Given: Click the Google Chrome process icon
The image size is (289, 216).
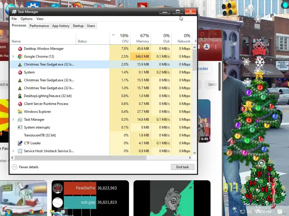Looking at the screenshot, I should tap(20, 57).
